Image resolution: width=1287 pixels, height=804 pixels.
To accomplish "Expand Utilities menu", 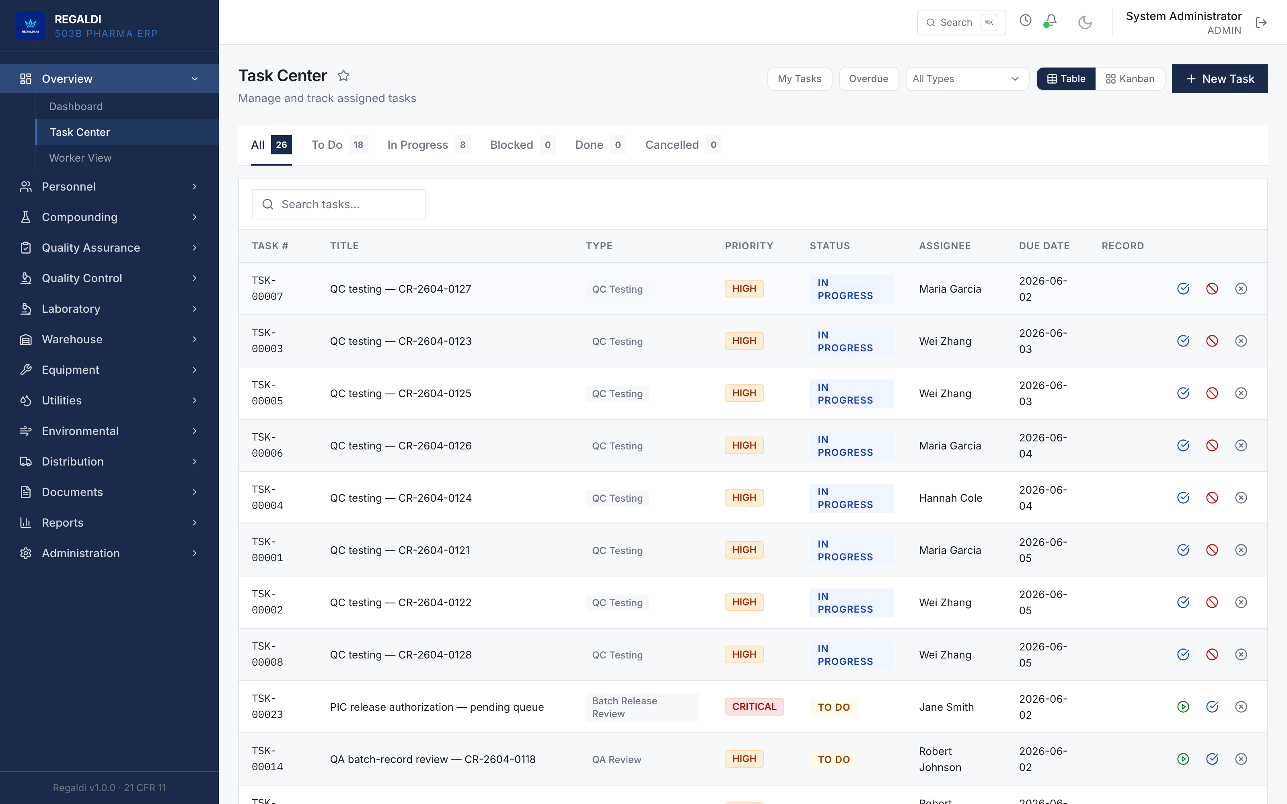I will point(109,400).
